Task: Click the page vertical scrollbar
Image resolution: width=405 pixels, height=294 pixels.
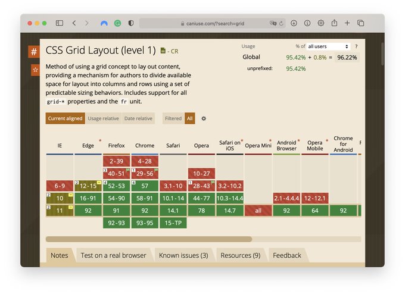Action: point(382,54)
